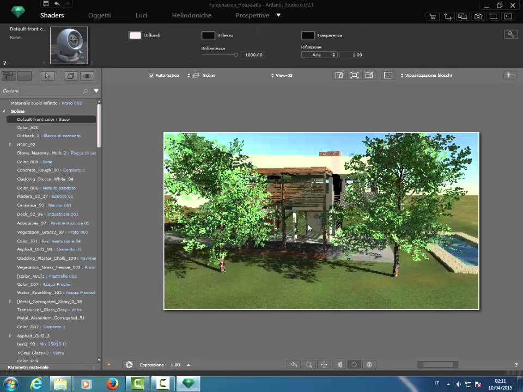Select the pan move tool
The image size is (523, 392).
[x=324, y=365]
